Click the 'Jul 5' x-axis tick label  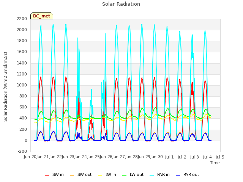(220, 157)
